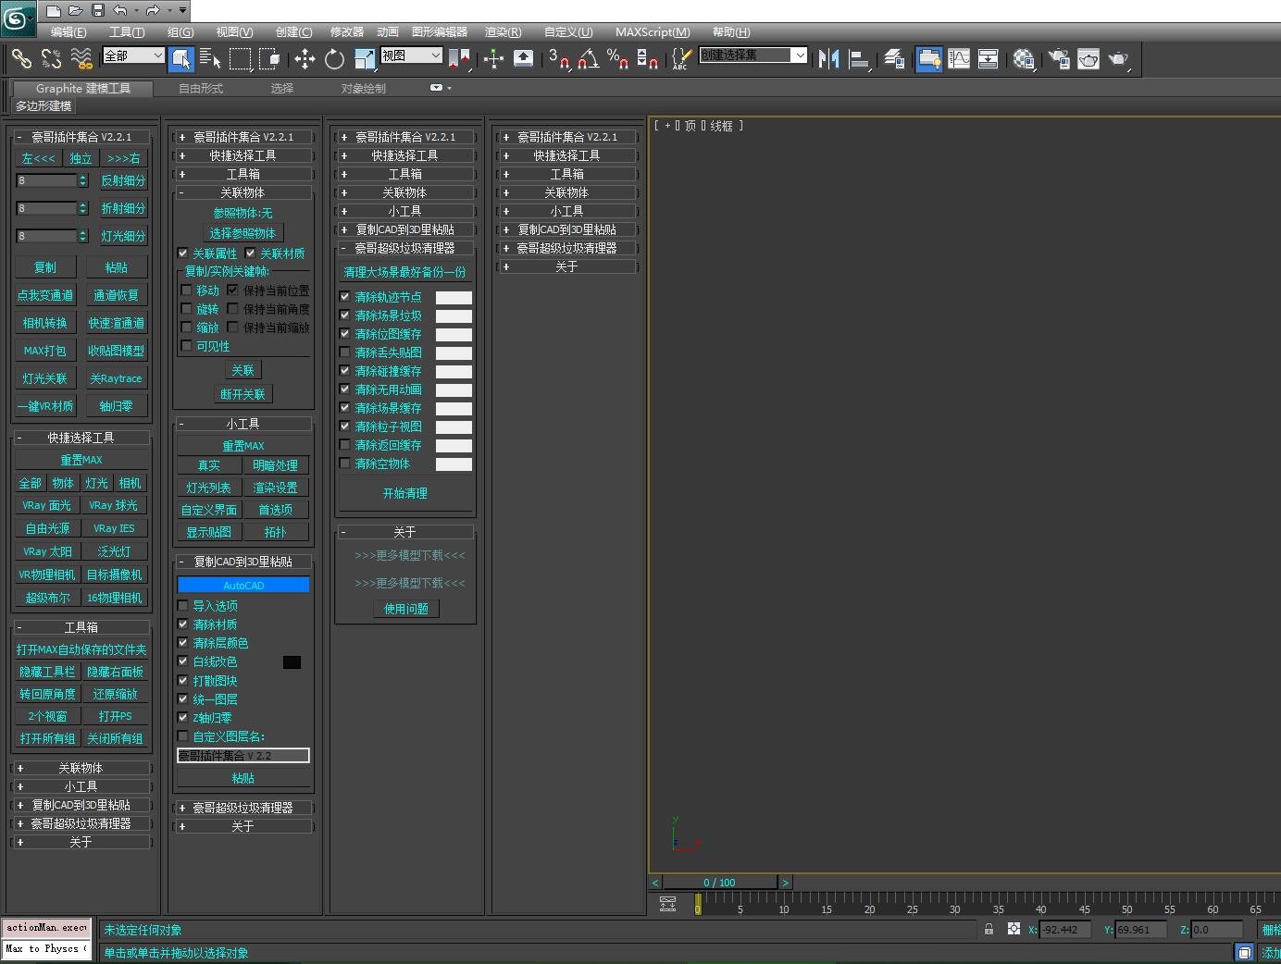The height and width of the screenshot is (964, 1281).
Task: Click the Selection Lock icon in status bar
Action: point(989,929)
